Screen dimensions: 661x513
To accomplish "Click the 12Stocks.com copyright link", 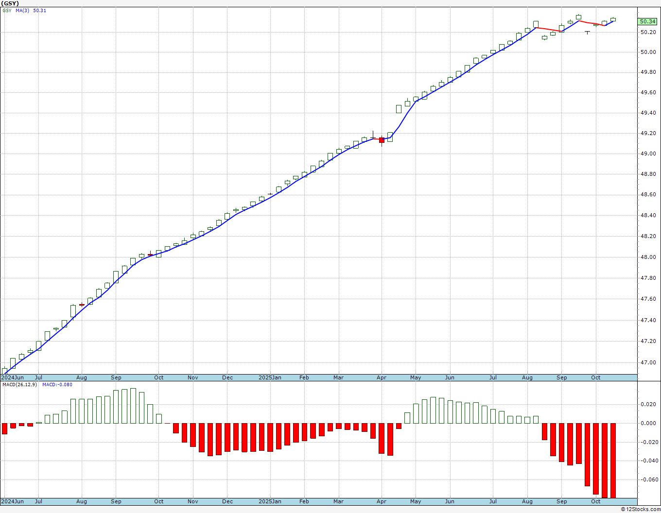I will pos(640,509).
